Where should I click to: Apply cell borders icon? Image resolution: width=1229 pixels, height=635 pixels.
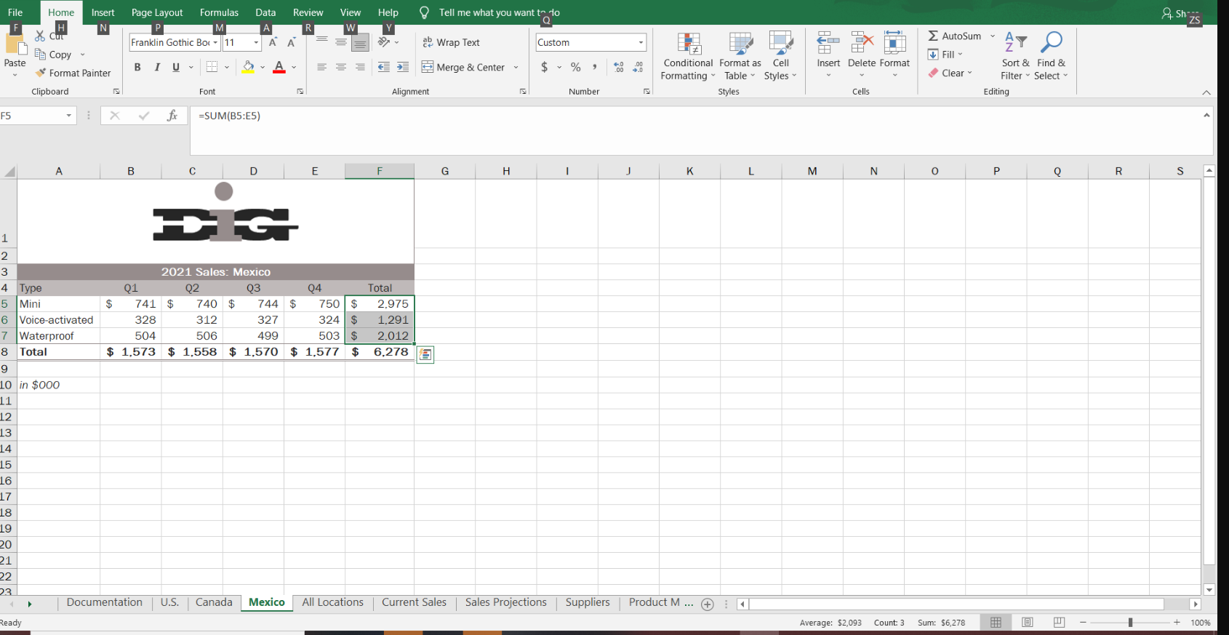212,67
